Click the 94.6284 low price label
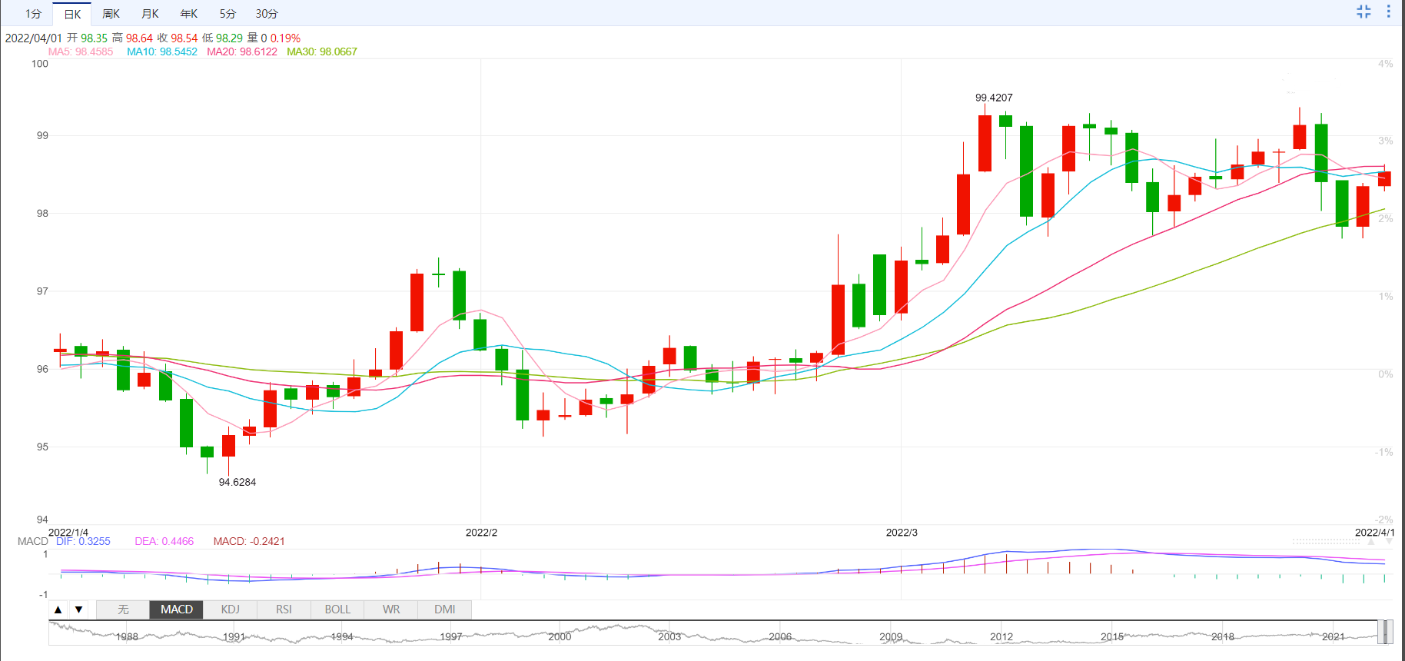Viewport: 1405px width, 661px height. [x=237, y=482]
